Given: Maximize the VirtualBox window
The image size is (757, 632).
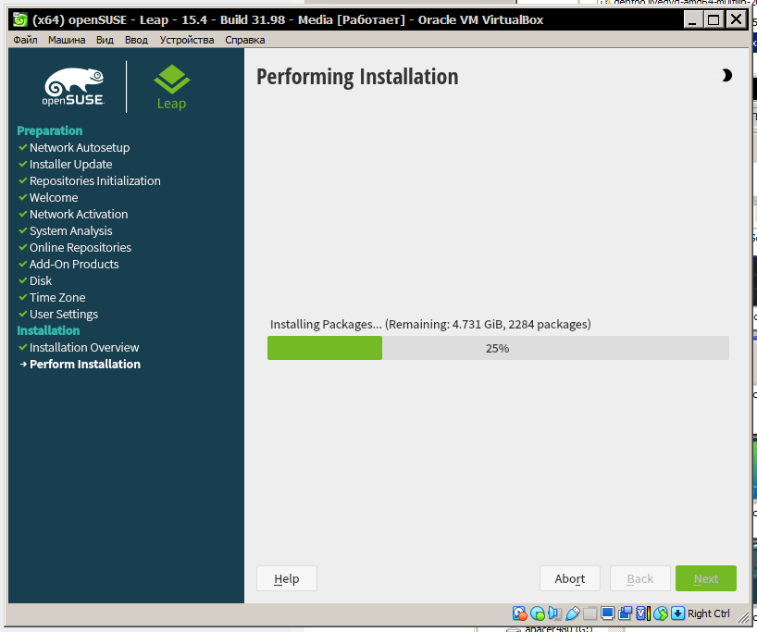Looking at the screenshot, I should tap(714, 19).
